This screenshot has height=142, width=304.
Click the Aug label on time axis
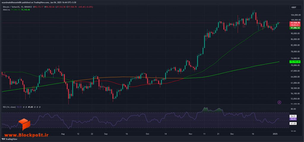pos(62,134)
